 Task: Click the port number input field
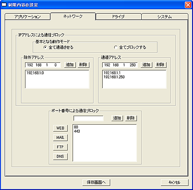point(88,118)
